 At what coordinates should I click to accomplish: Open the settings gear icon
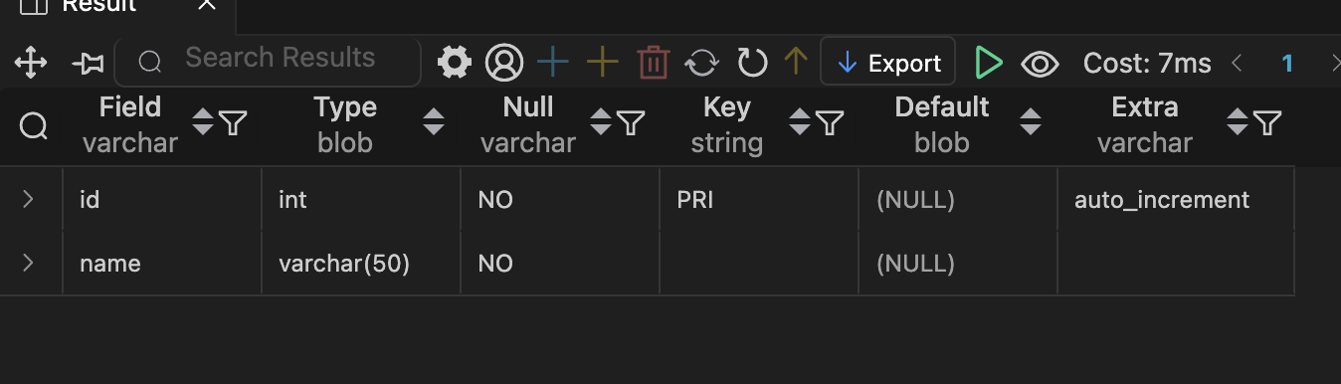(455, 63)
